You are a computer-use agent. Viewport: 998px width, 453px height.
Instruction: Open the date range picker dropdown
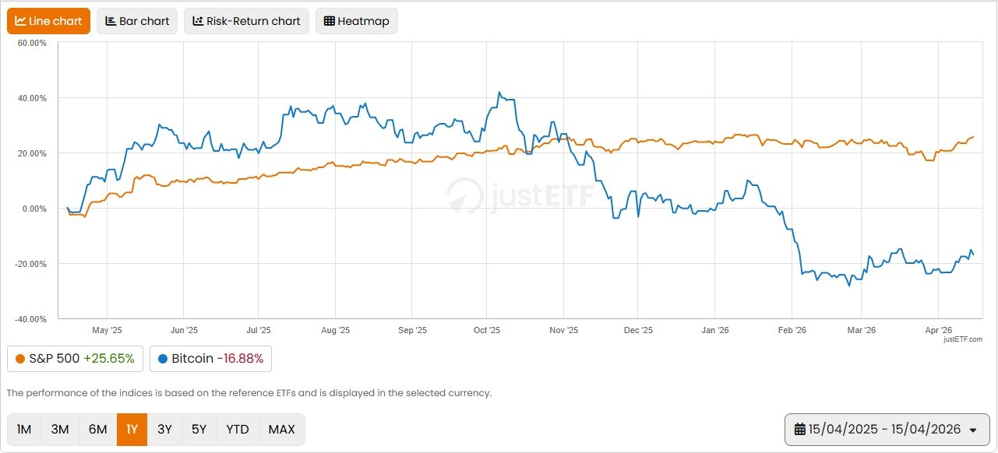pyautogui.click(x=885, y=430)
